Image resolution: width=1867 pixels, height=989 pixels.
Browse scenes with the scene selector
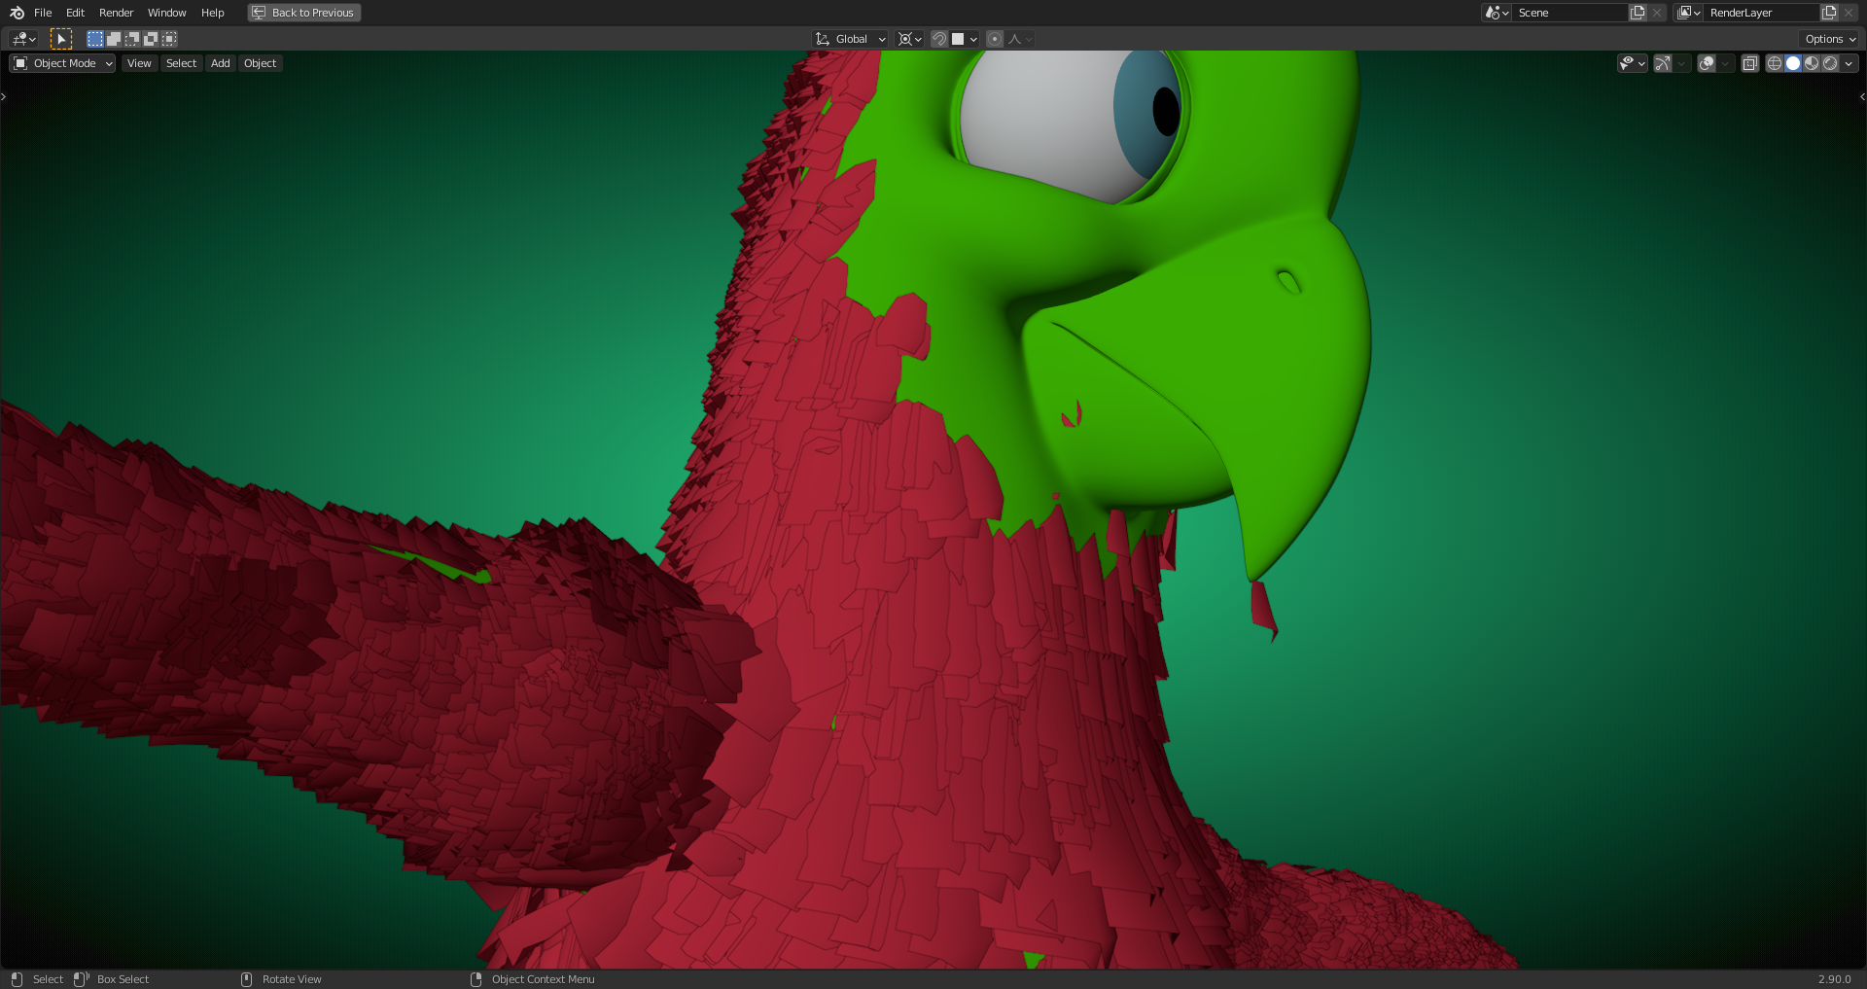click(1497, 13)
